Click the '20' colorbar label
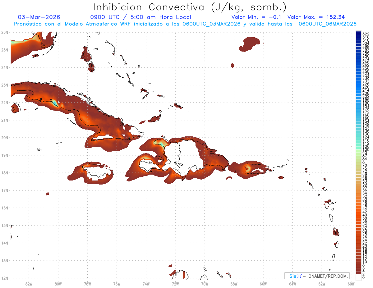This screenshot has height=288, width=373. pyautogui.click(x=365, y=246)
